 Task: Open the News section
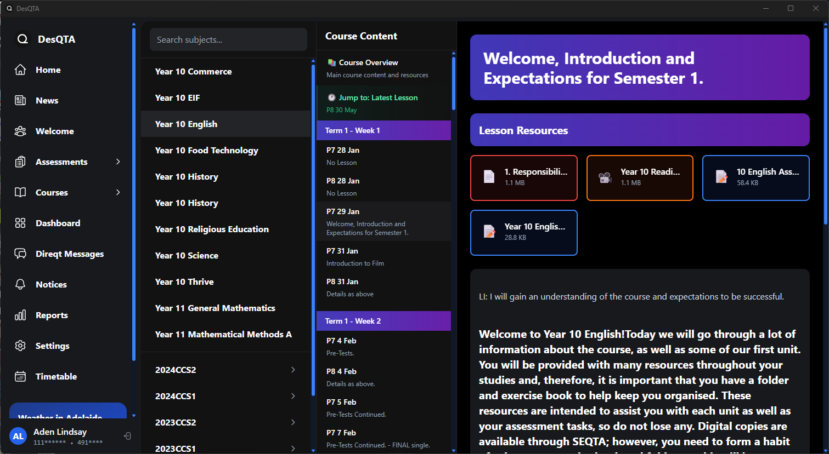[x=70, y=100]
